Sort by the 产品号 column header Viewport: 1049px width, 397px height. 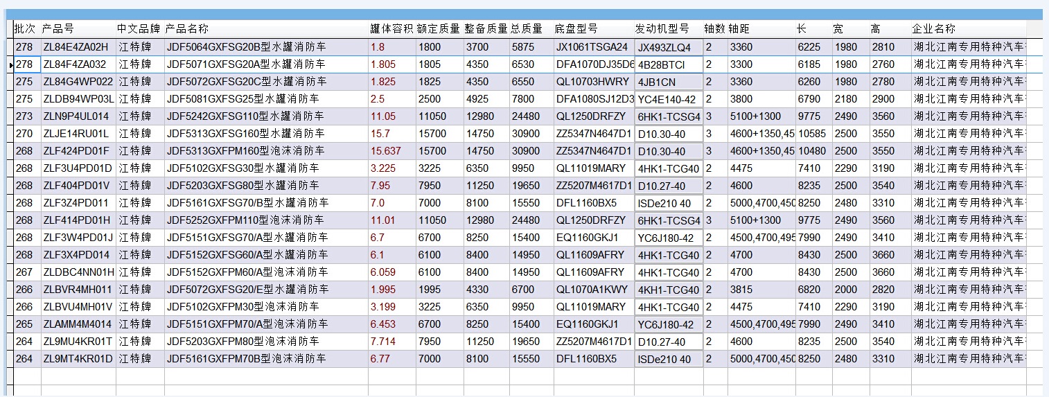(58, 29)
